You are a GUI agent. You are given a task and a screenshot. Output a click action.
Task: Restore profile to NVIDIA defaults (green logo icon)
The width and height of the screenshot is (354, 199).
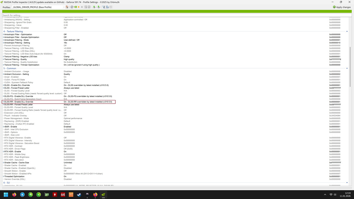point(75,7)
